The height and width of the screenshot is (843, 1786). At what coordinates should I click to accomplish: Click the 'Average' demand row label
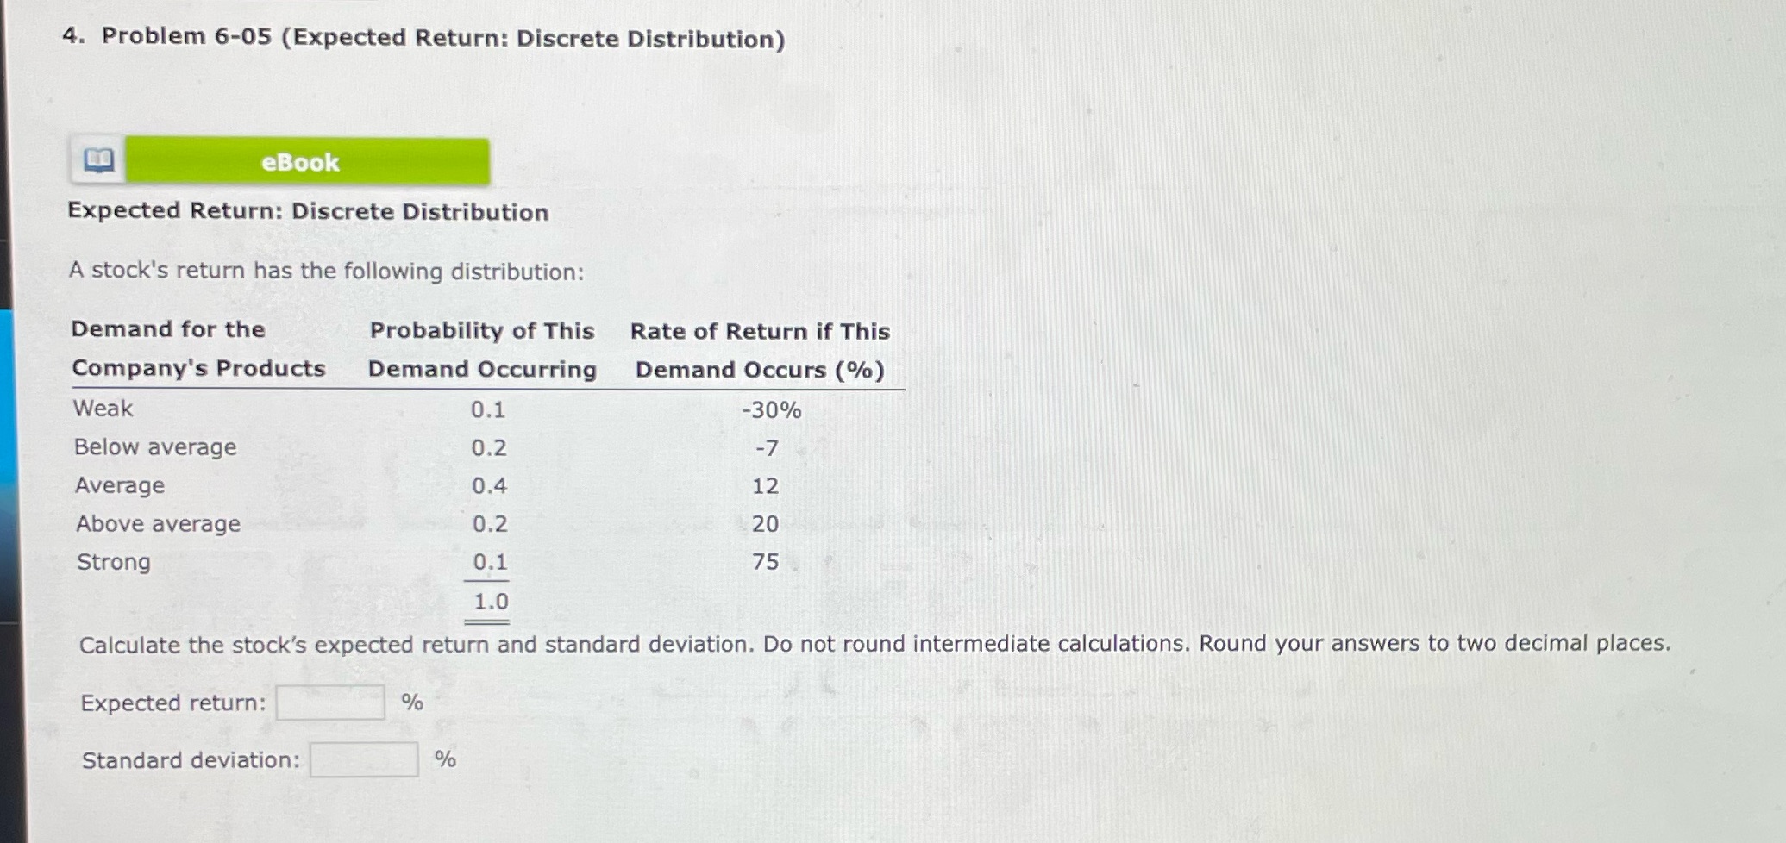[x=119, y=485]
